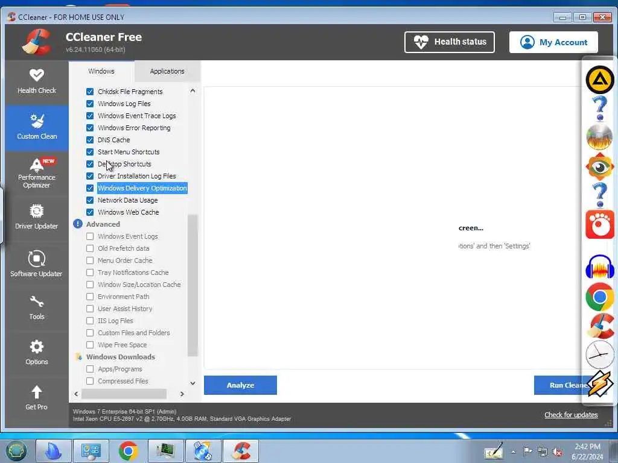Launch AIMP from the side dock
618x463 pixels.
click(x=599, y=80)
